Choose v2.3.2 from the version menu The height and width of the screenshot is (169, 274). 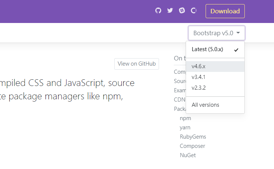[199, 89]
